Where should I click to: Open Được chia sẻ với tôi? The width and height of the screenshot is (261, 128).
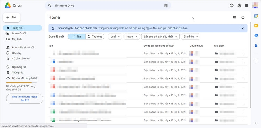click(23, 47)
